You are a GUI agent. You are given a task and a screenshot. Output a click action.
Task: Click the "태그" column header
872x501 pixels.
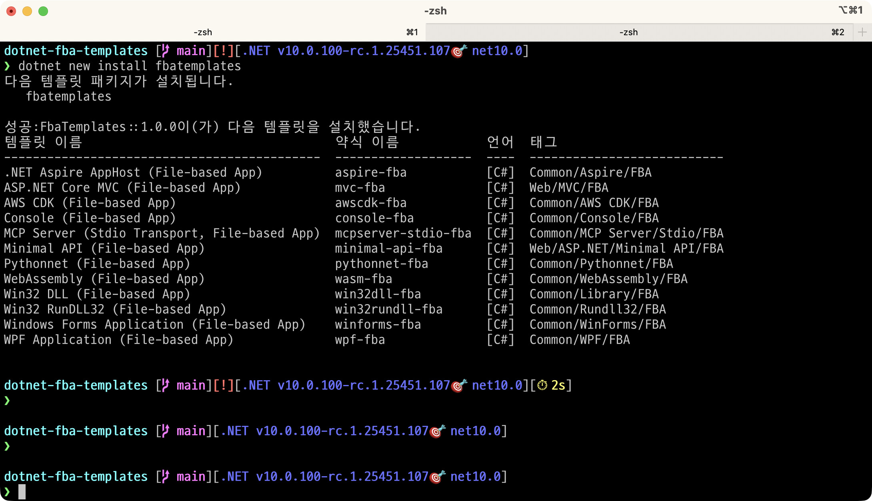click(x=544, y=142)
